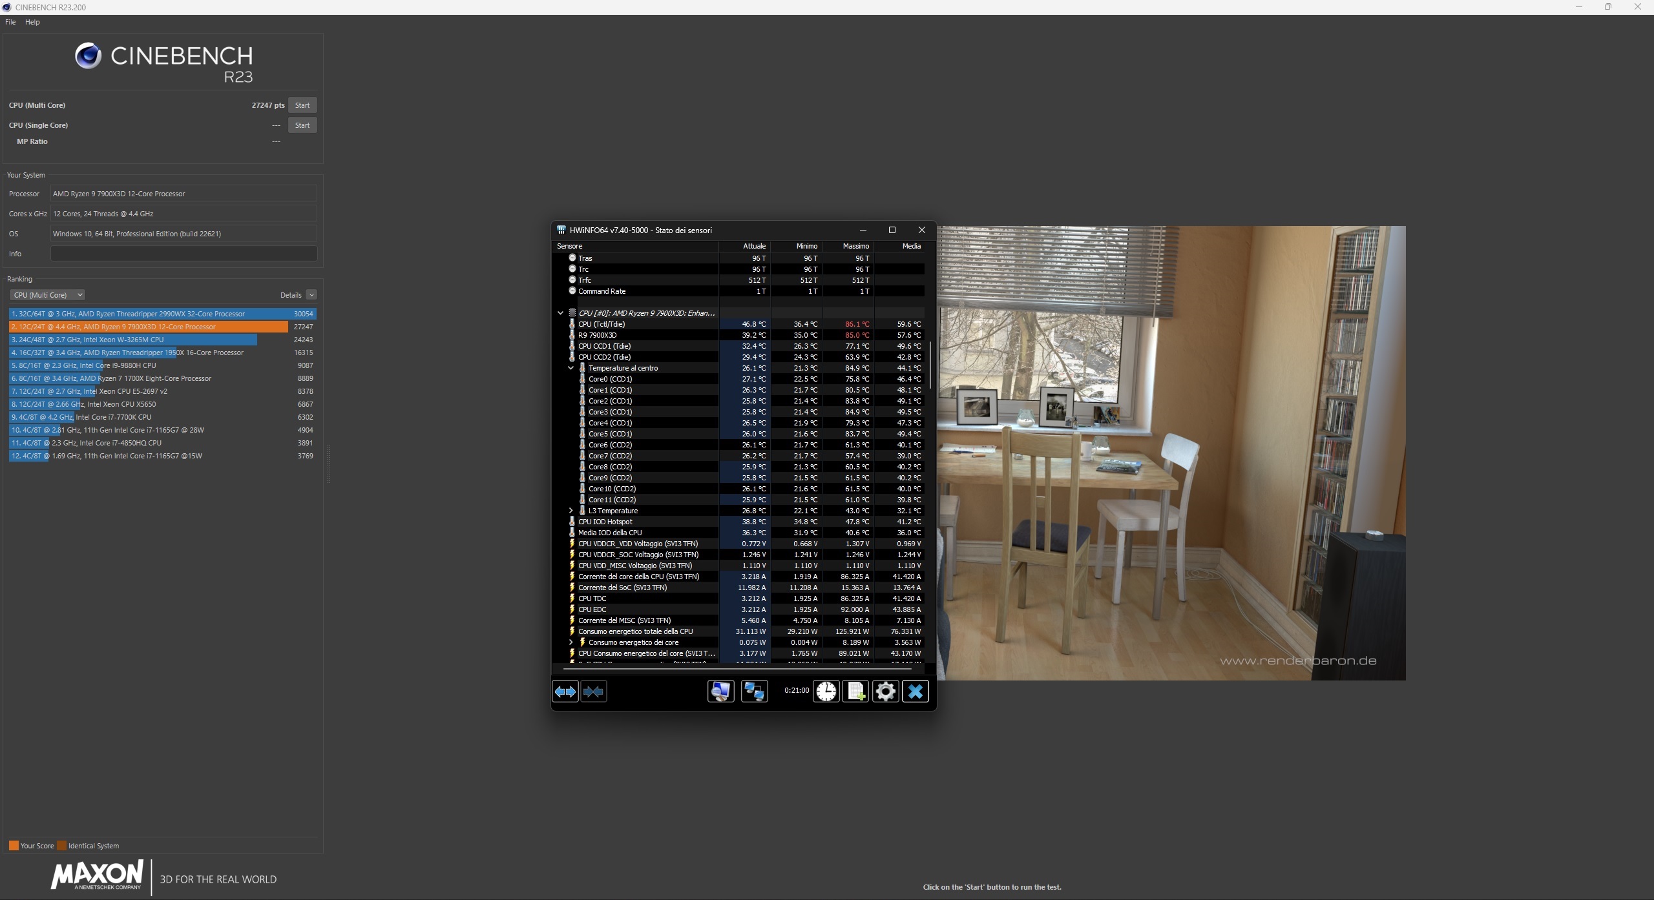Viewport: 1654px width, 900px height.
Task: Click the Cinebench logo in title bar
Action: coord(6,7)
